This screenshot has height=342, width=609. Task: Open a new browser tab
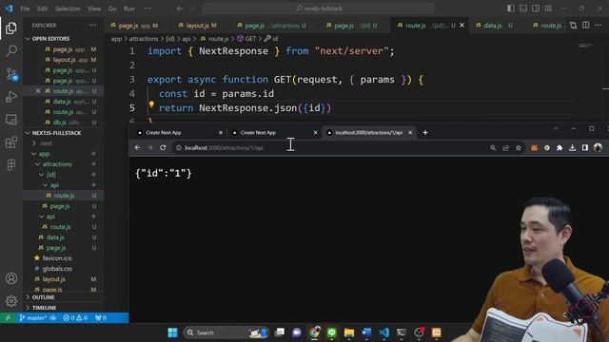425,133
